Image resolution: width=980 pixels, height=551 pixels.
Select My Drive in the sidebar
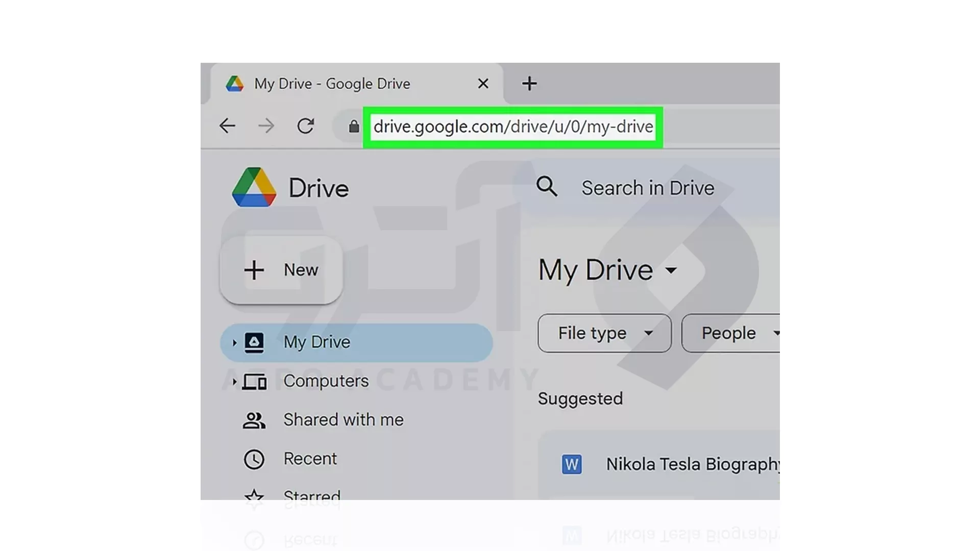(x=356, y=342)
